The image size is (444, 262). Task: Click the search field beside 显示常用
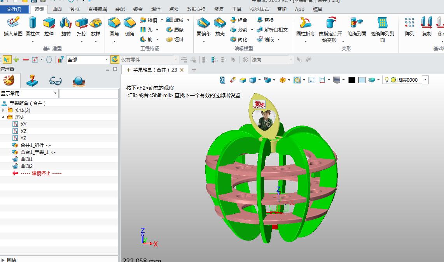[x=89, y=93]
